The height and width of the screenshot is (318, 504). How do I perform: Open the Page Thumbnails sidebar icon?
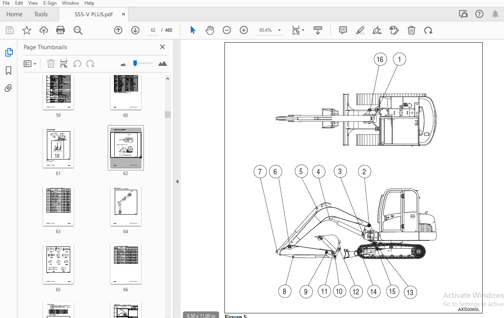[x=9, y=52]
